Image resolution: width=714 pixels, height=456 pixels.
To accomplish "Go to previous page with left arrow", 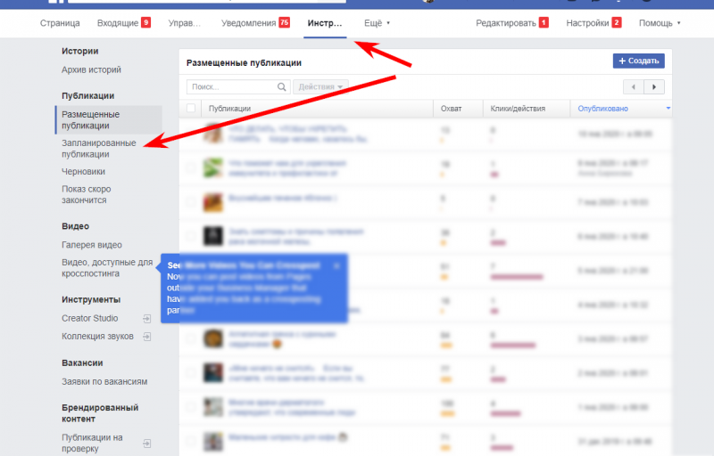I will (633, 87).
